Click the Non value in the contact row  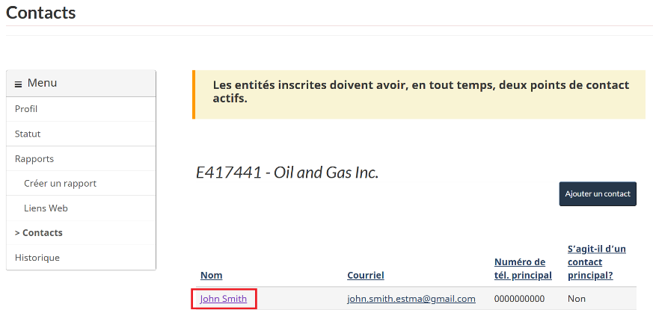[x=576, y=299]
